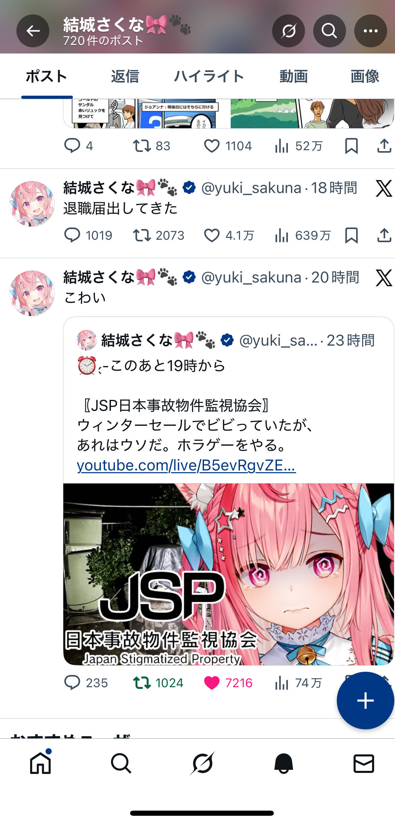Open the three-dot more options menu
The width and height of the screenshot is (395, 824).
[370, 31]
